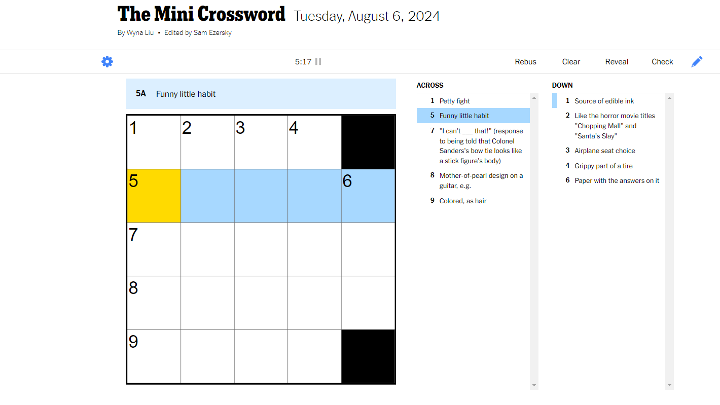Open the Rebus entry tool
The image size is (720, 405).
click(x=525, y=61)
